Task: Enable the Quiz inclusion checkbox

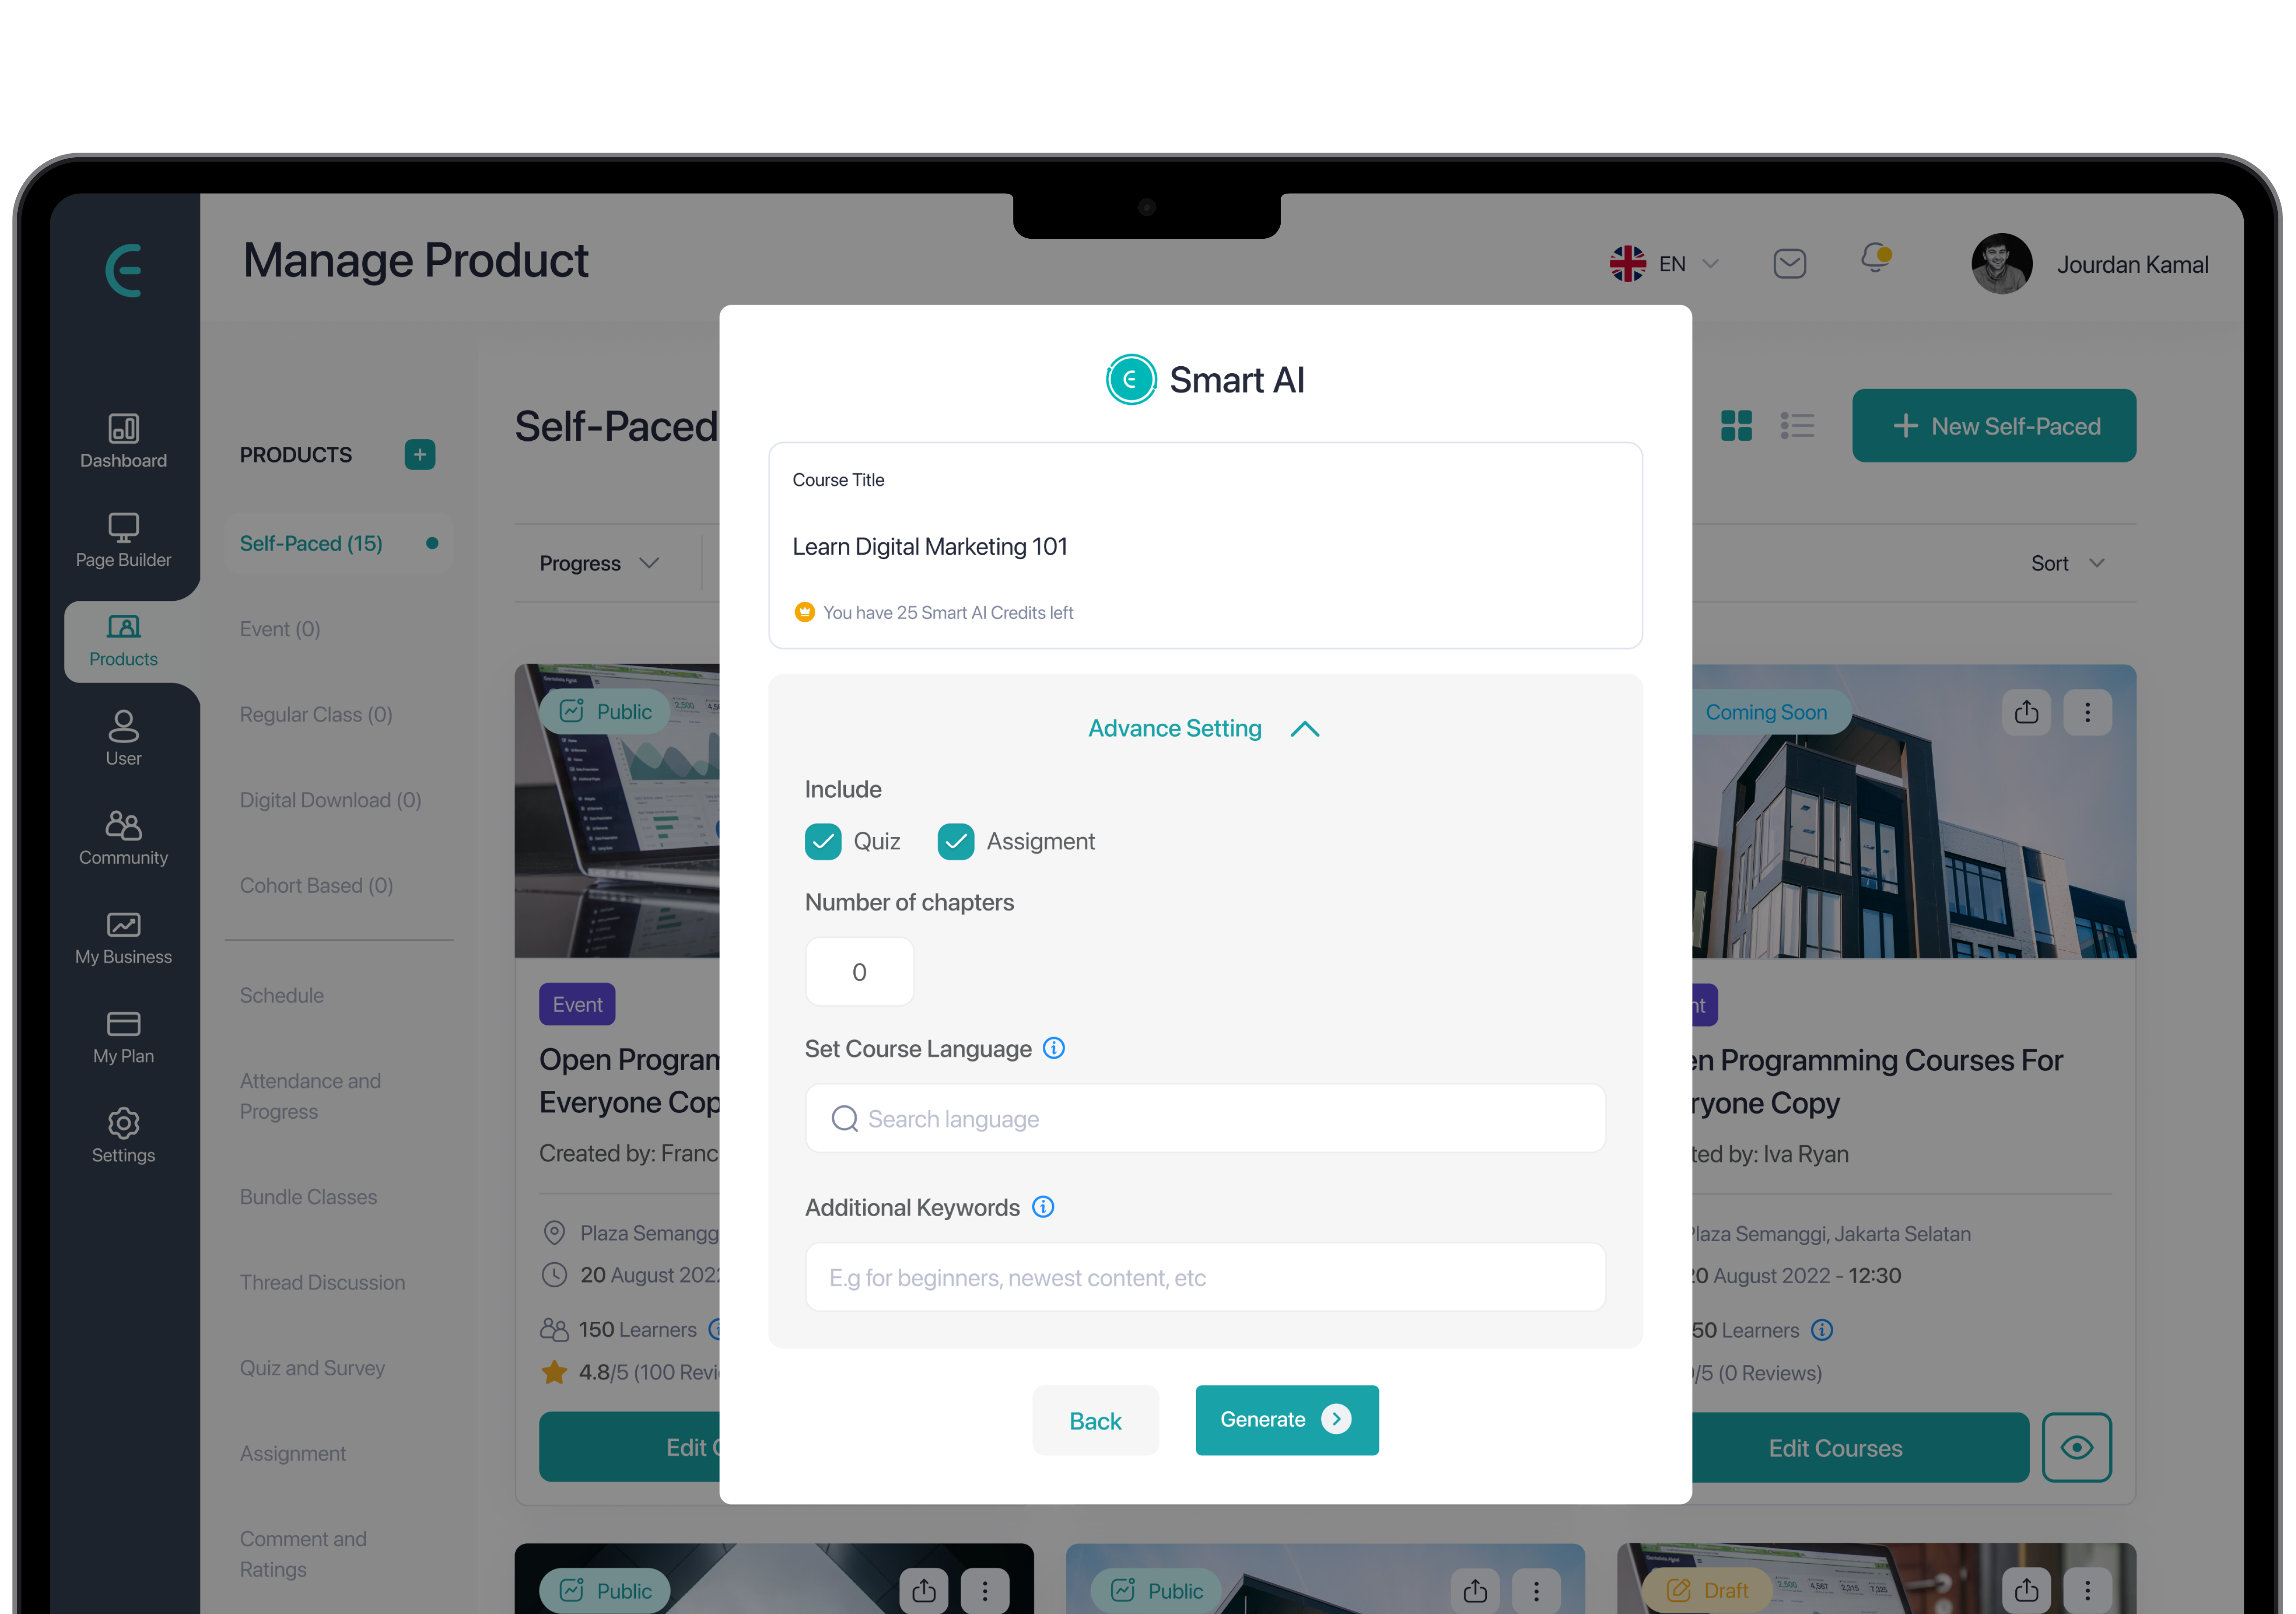Action: [x=823, y=840]
